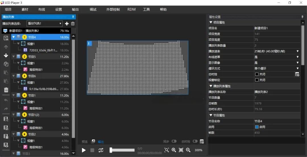Click the trash can icon in left sidebar
The width and height of the screenshot is (307, 157).
[6, 90]
